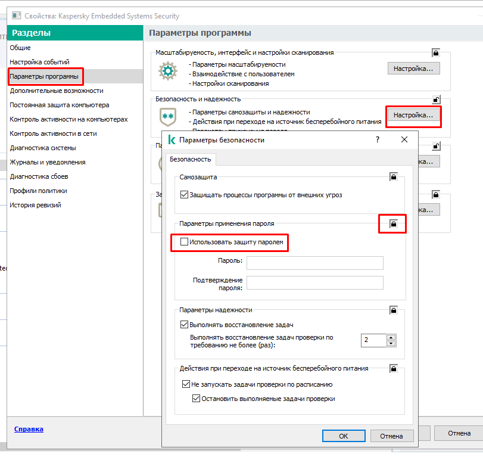Screen dimensions: 483x457
Task: Uncheck Выполнять восстановление задач
Action: pos(184,325)
